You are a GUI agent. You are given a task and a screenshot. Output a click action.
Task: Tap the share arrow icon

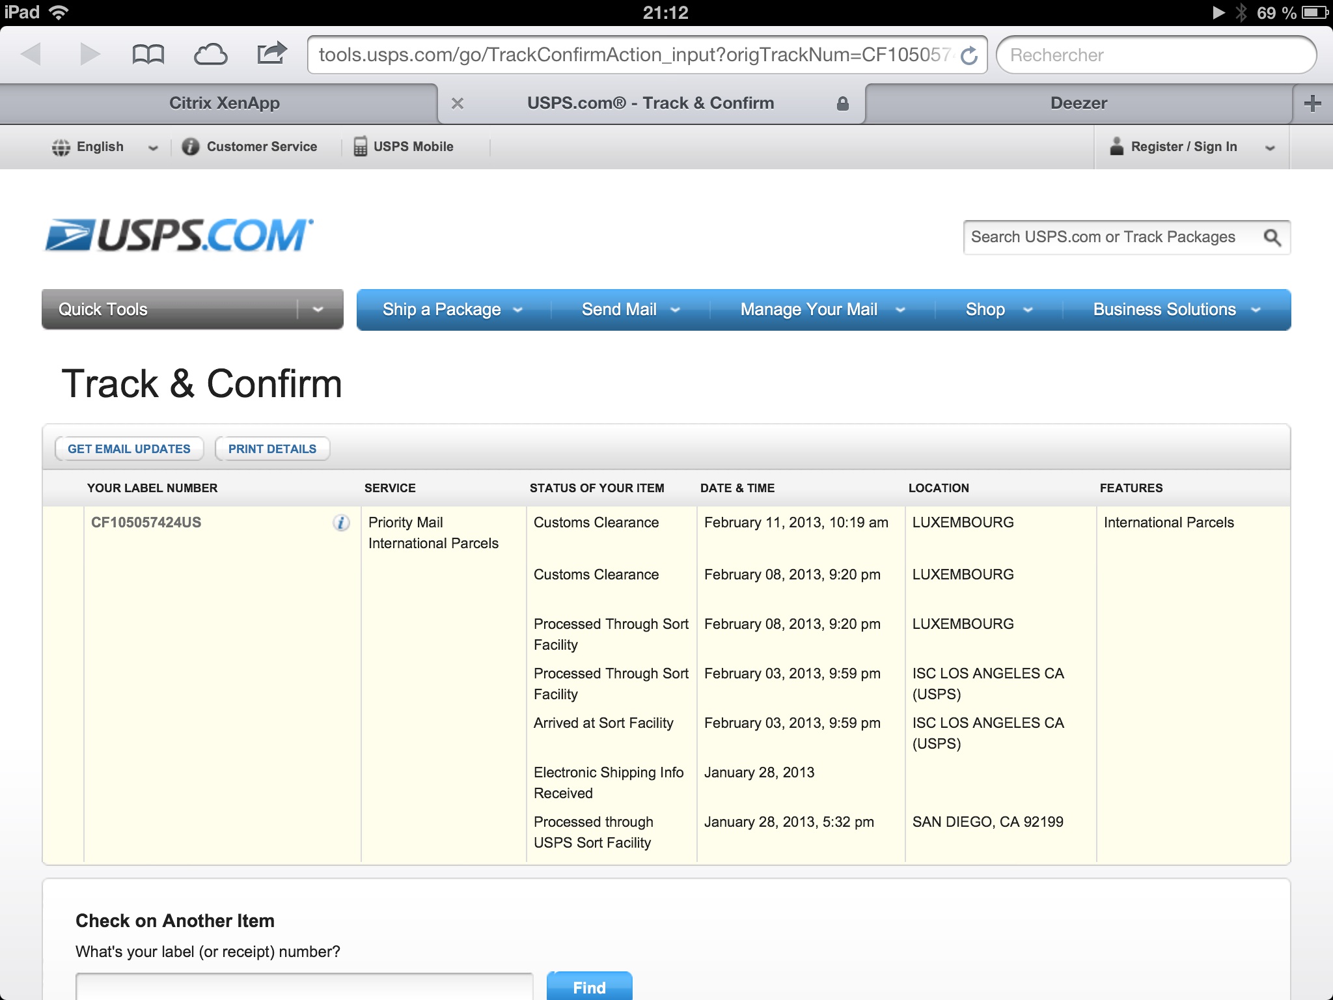[271, 53]
